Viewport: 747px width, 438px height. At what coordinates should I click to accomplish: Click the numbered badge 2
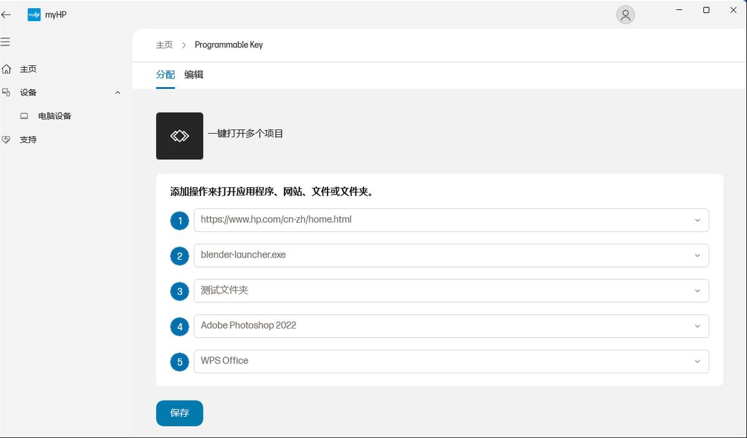tap(180, 256)
